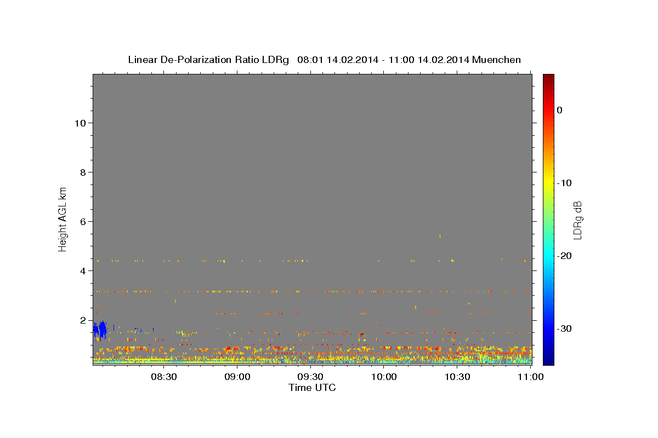The image size is (658, 438).
Task: Click the height axis label '2'
Action: 82,320
